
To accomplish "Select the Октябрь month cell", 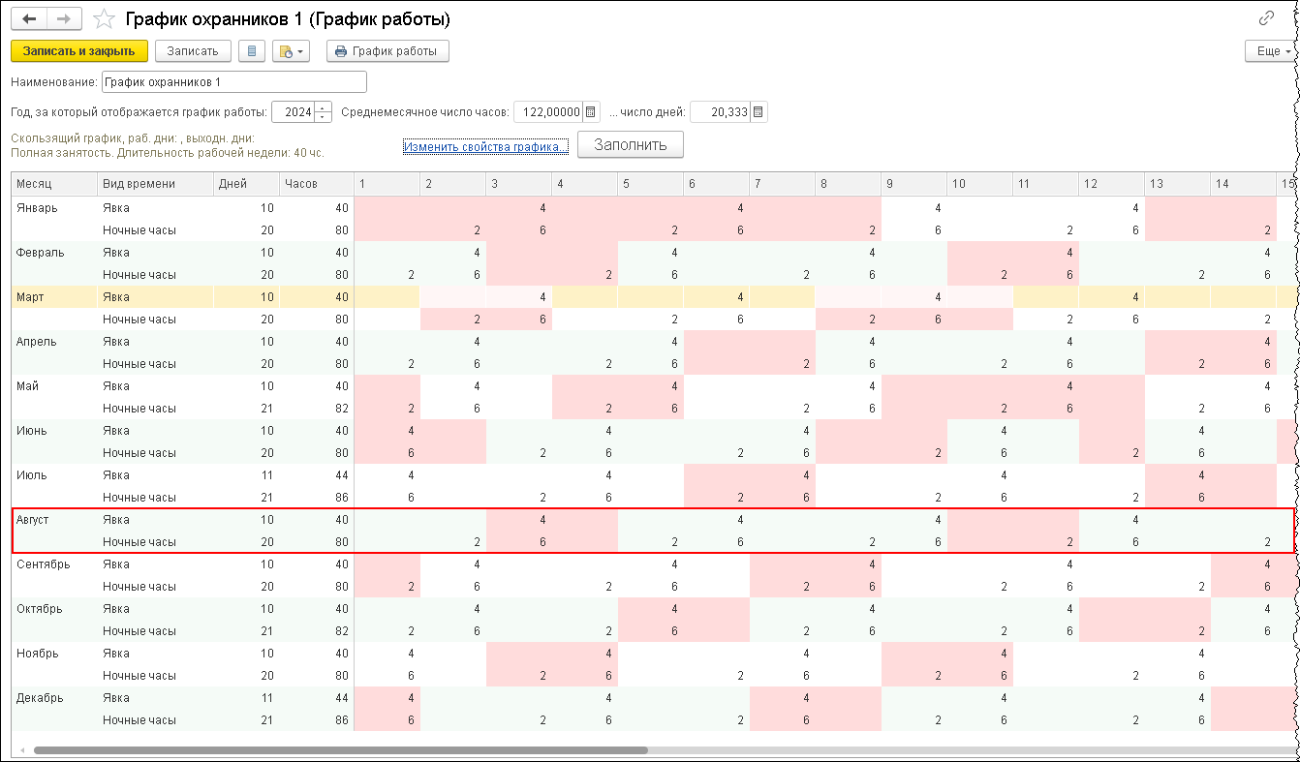I will (x=54, y=608).
